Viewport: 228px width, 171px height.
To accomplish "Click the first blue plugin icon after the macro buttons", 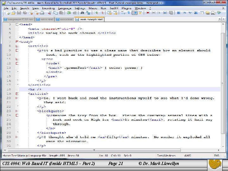I will click(179, 13).
